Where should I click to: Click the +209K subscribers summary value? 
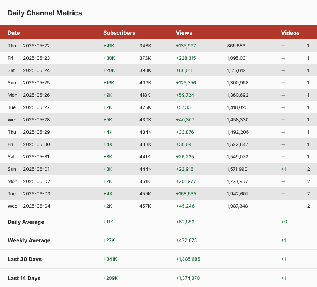coord(111,278)
